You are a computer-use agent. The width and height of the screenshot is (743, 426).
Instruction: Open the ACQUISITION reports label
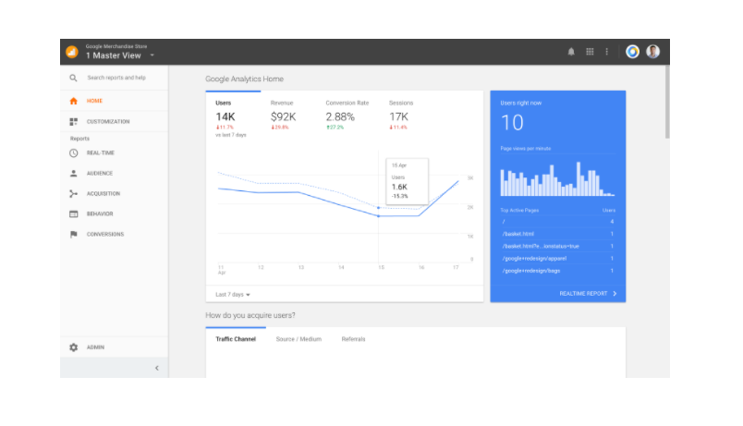click(x=104, y=194)
